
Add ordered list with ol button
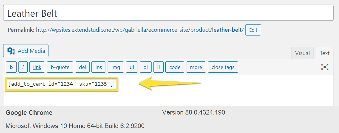click(145, 67)
